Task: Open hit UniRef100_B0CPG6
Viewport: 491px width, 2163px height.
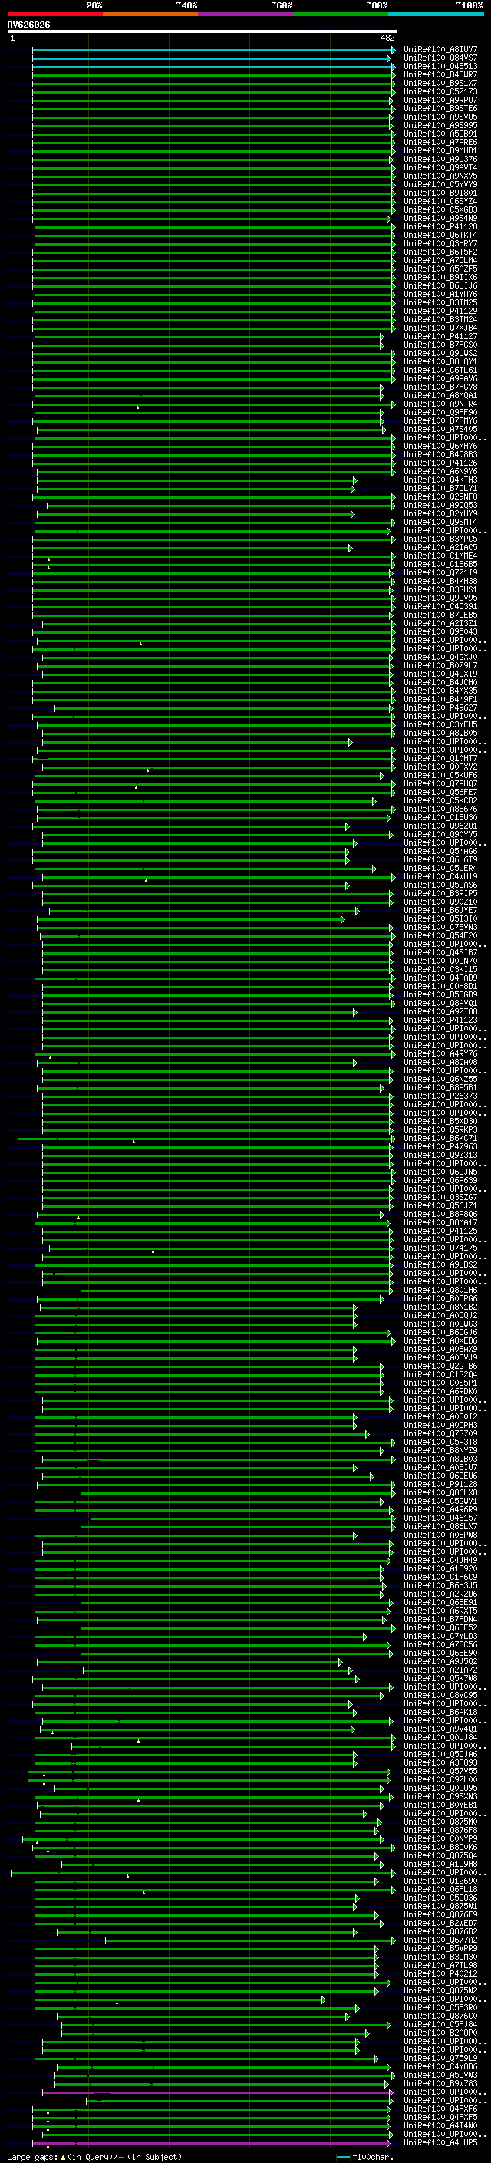Action: coord(440,1299)
